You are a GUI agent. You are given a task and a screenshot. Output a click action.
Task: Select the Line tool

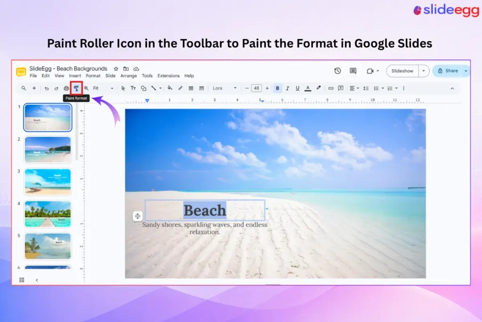click(x=154, y=88)
